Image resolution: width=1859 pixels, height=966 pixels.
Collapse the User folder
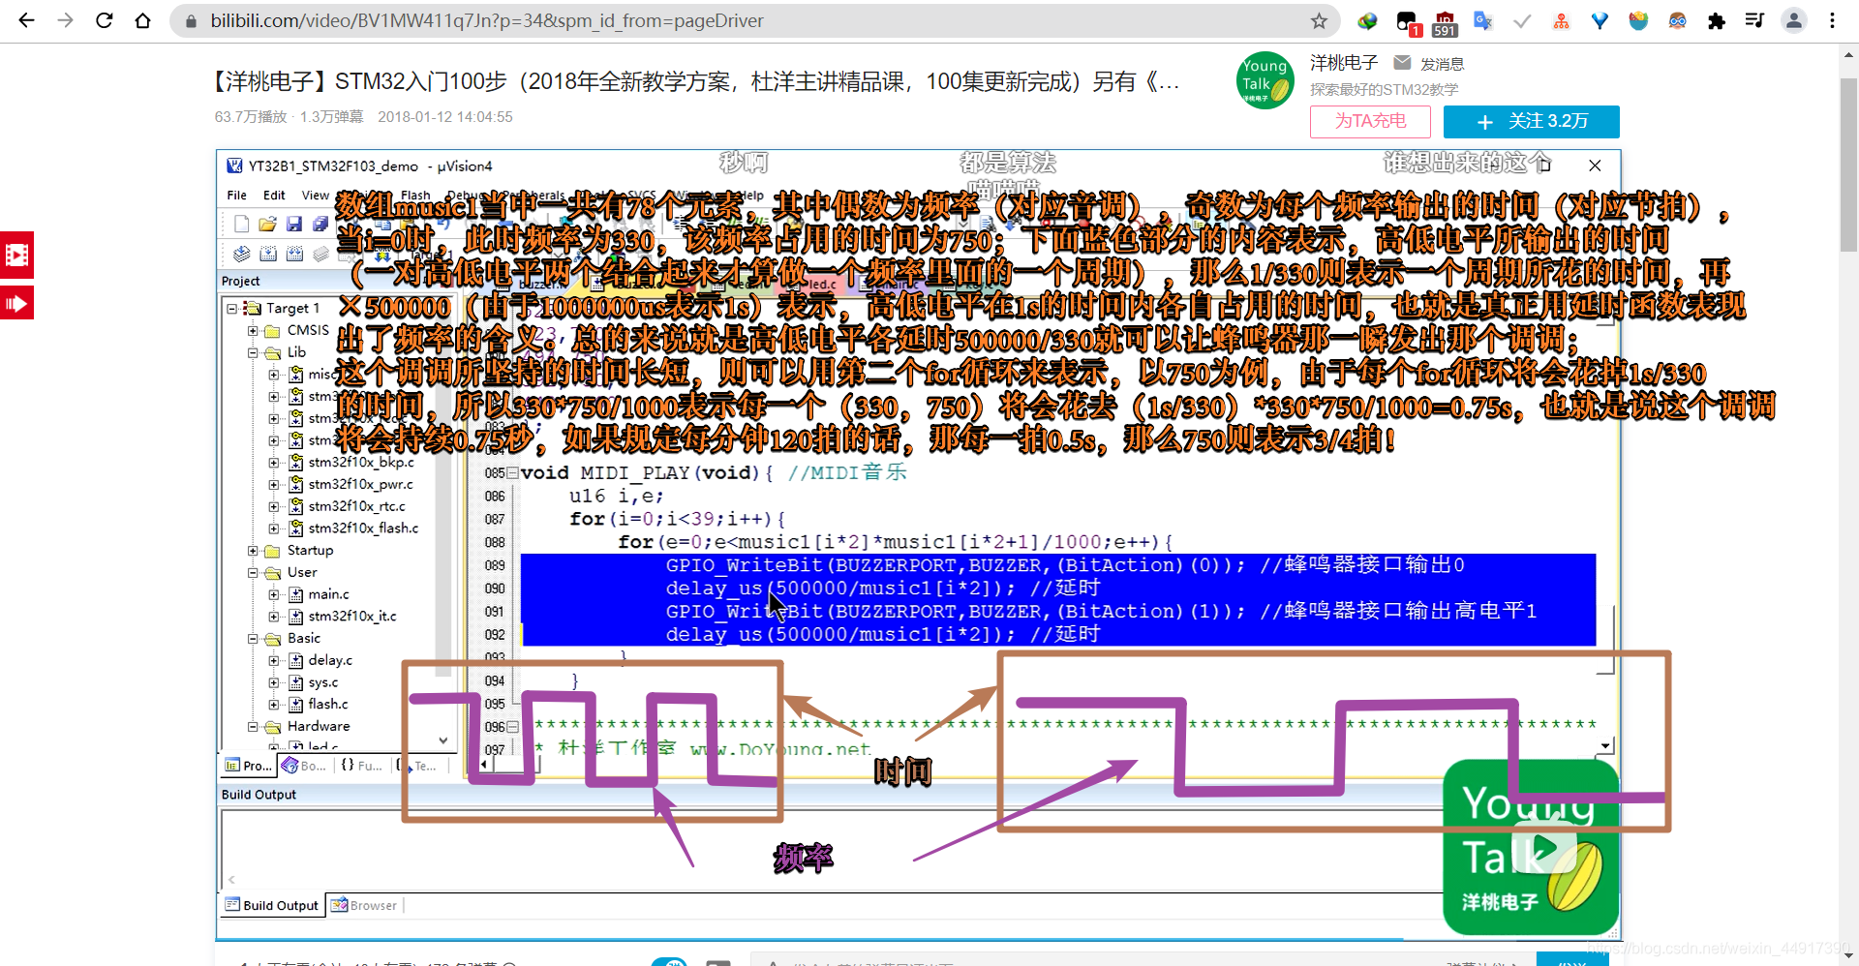pyautogui.click(x=253, y=573)
